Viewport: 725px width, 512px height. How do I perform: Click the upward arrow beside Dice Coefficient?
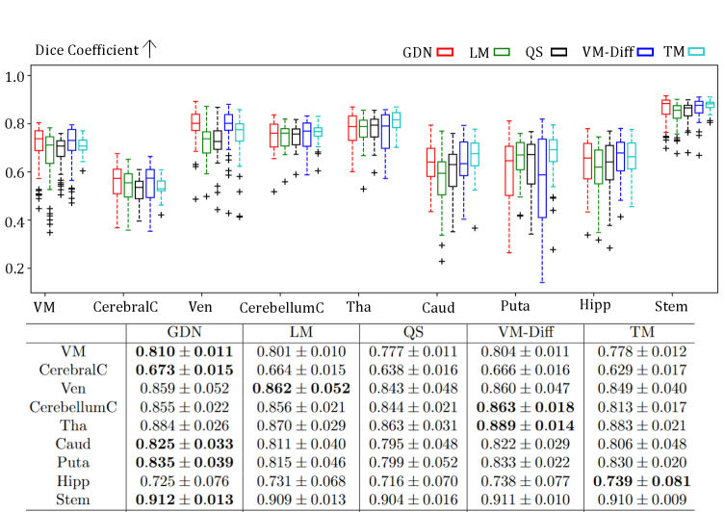150,48
